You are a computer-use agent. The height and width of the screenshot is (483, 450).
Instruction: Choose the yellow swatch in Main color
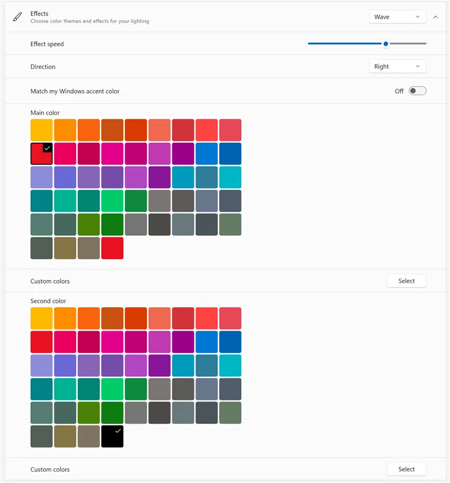(42, 130)
